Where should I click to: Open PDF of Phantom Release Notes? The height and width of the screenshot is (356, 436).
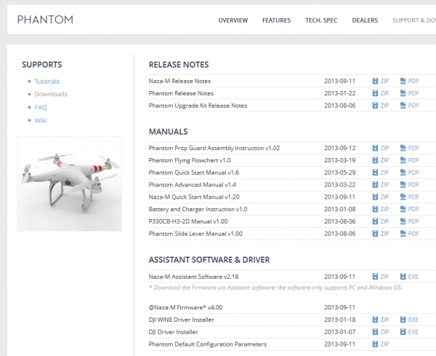(x=409, y=93)
